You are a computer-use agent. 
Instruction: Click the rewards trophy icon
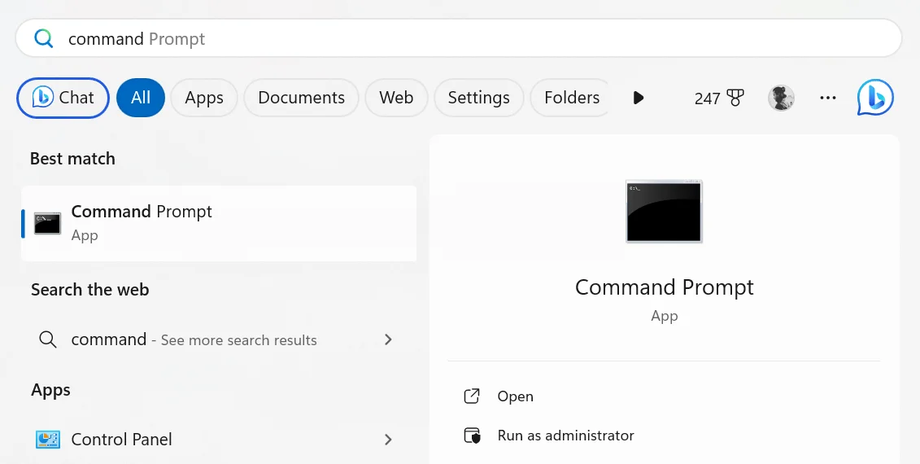click(x=736, y=98)
